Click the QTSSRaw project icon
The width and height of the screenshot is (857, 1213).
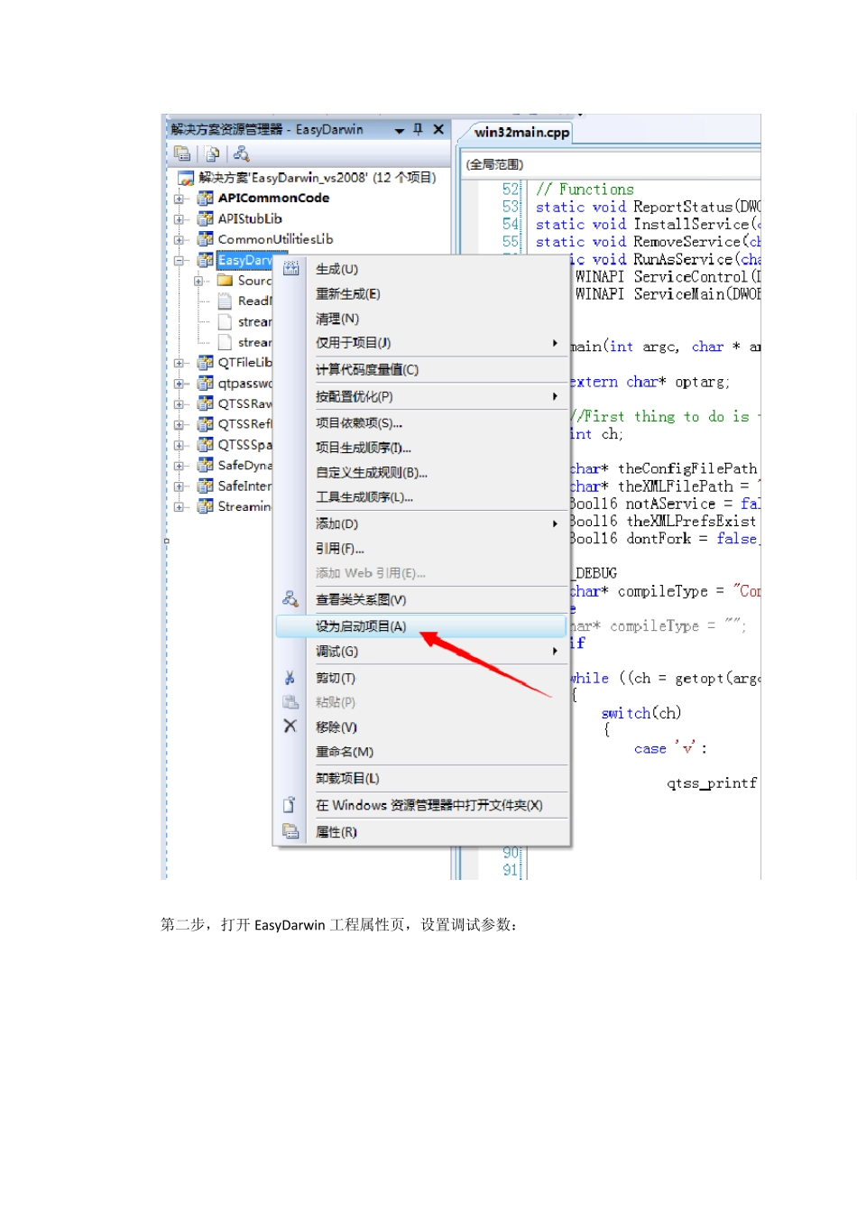(x=206, y=403)
